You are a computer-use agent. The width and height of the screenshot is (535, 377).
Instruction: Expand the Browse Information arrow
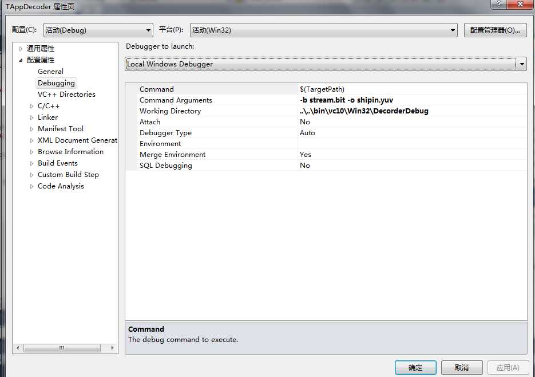click(x=31, y=152)
